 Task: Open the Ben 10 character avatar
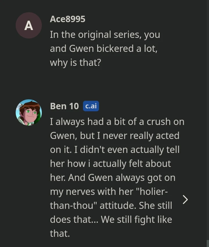[x=28, y=112]
